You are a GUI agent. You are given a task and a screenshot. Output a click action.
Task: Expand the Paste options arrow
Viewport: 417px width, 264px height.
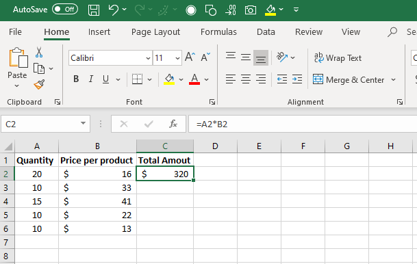[x=16, y=85]
